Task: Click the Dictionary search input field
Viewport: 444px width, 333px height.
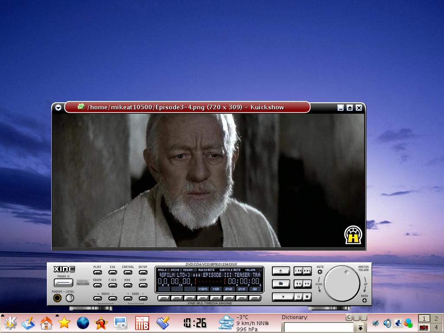Action: click(x=319, y=328)
